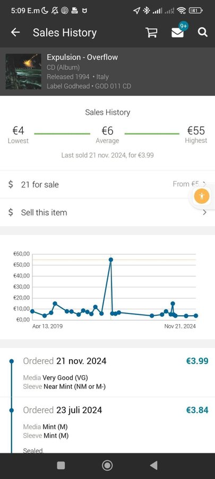This screenshot has height=479, width=215.
Task: Select the first chart point, Apr 13, 2019
Action: [x=32, y=311]
